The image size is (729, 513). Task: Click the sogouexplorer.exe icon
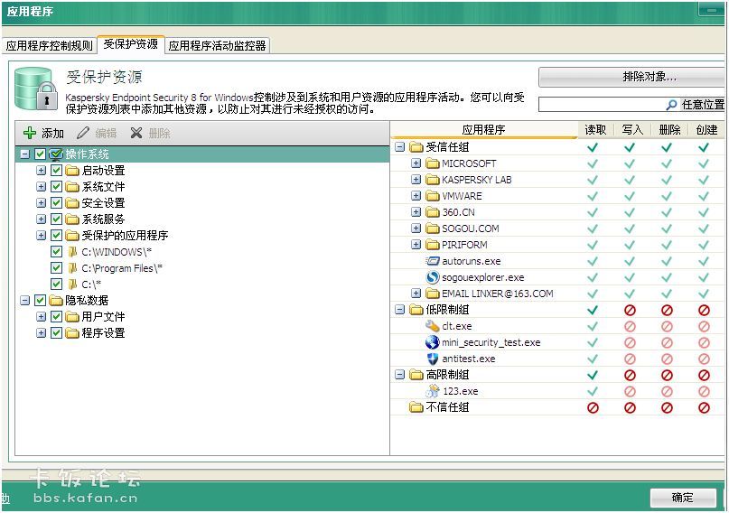coord(433,277)
